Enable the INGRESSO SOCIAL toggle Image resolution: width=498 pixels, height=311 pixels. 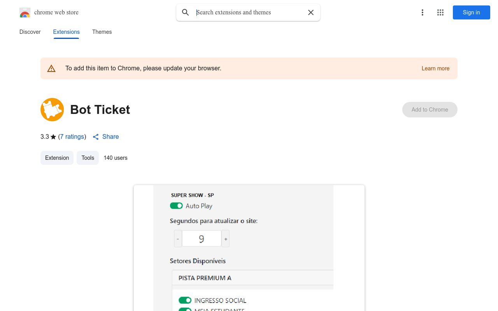185,300
